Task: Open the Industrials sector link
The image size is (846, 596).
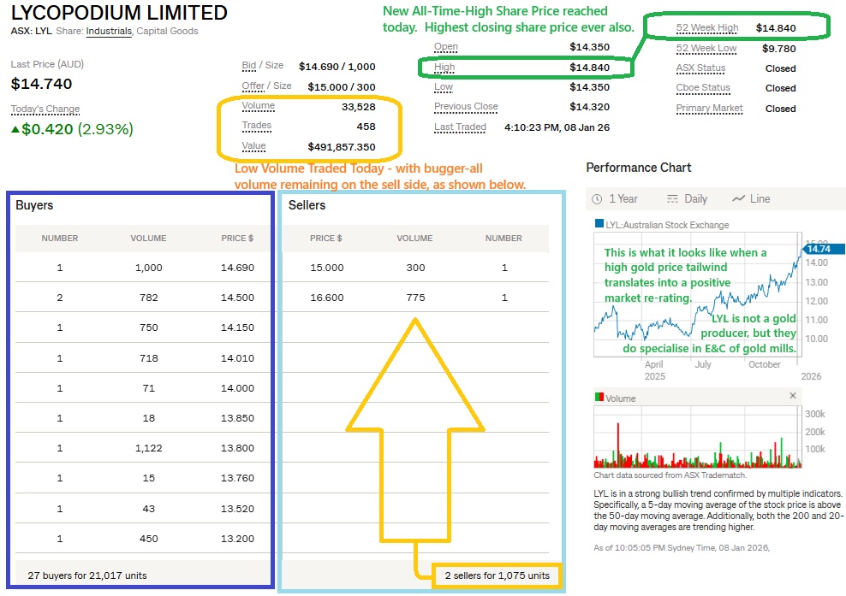Action: pos(109,31)
